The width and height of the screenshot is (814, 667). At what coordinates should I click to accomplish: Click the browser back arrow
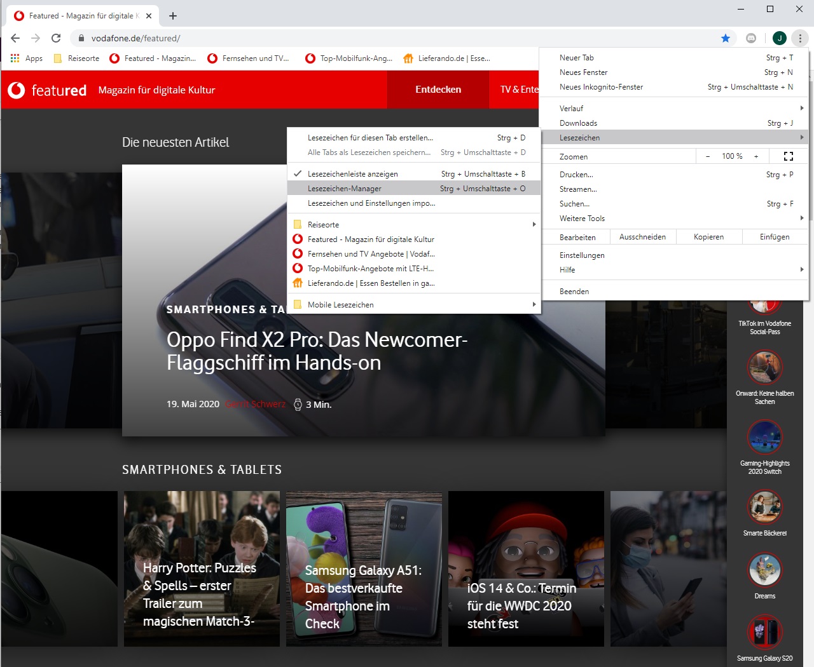click(x=15, y=38)
